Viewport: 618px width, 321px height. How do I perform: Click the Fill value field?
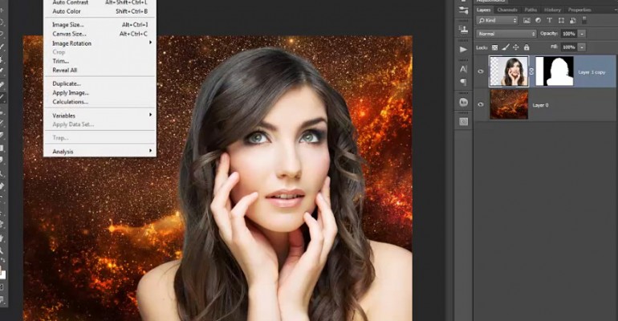coord(569,47)
